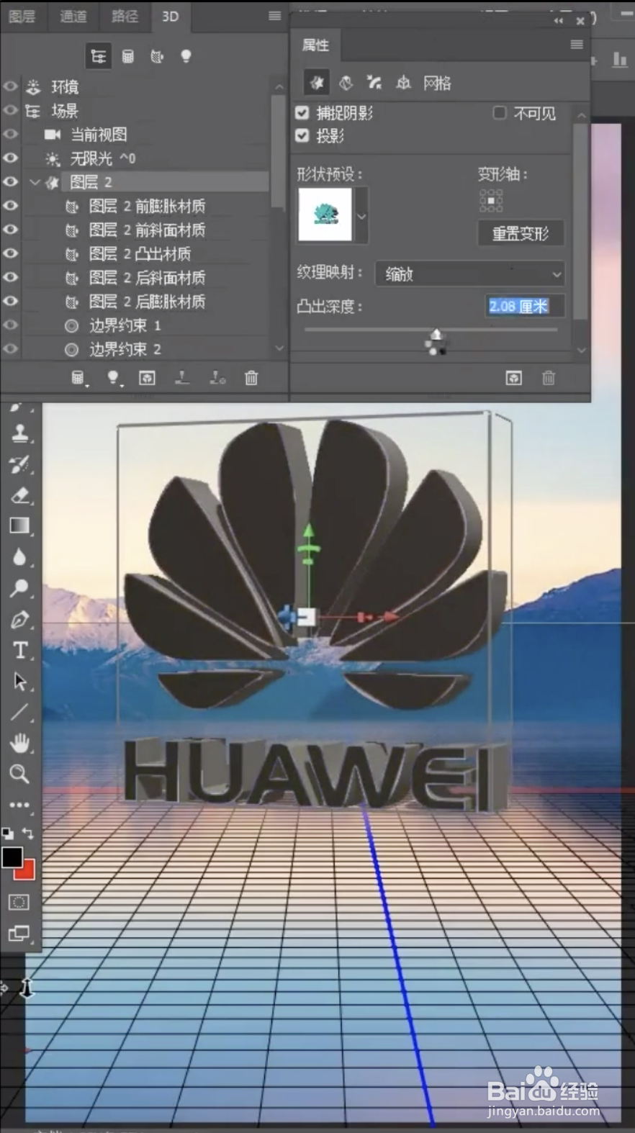The width and height of the screenshot is (635, 1133).
Task: Open the mesh properties icon
Action: pos(316,83)
